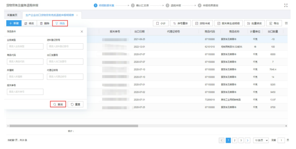Click the 删除 delete trash button

tap(45, 24)
